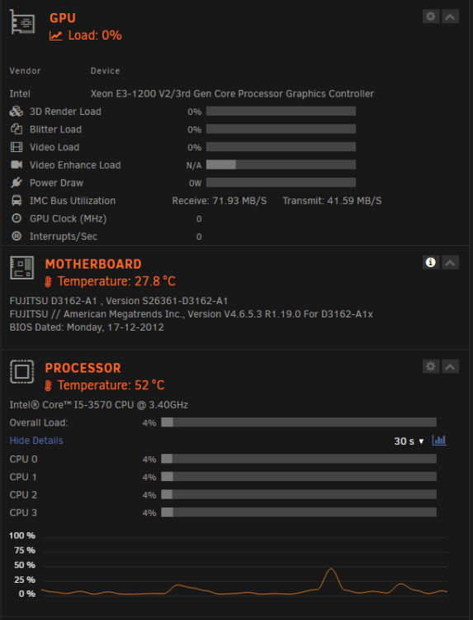Click the Power Draw plug icon

(x=17, y=183)
